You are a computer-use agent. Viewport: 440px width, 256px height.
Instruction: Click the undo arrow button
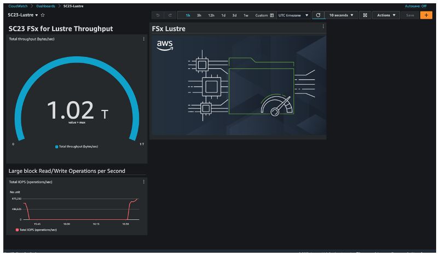coord(158,15)
